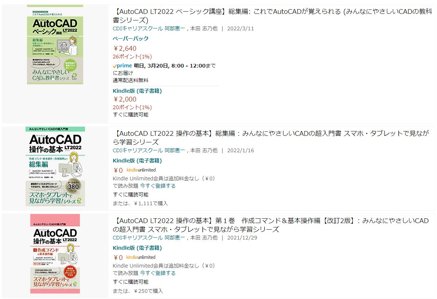The width and height of the screenshot is (437, 299).
Task: Click the kindleunlimited logo on the 第1巻 listing
Action: (x=141, y=257)
